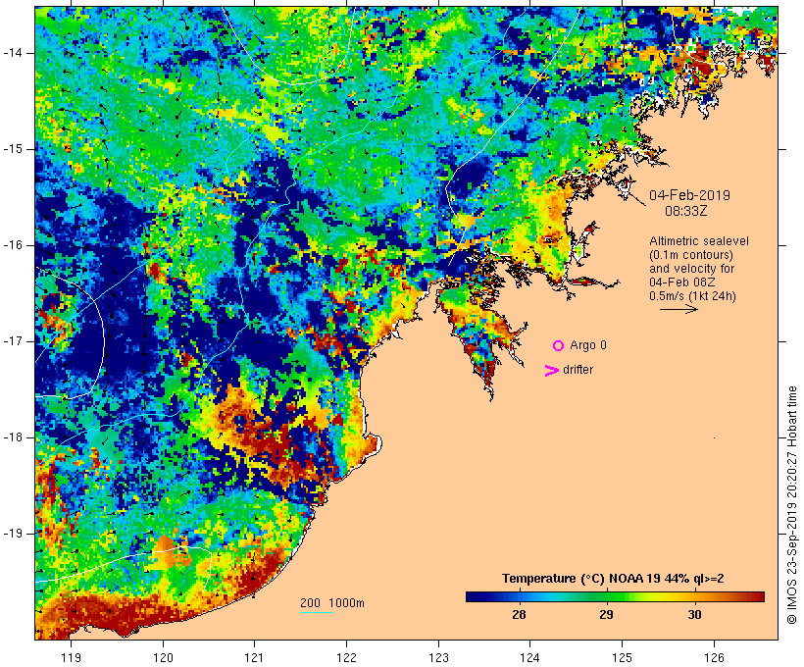Click the dark blue end of the temperature colorbar
Screen dimensions: 804x667
click(x=472, y=596)
